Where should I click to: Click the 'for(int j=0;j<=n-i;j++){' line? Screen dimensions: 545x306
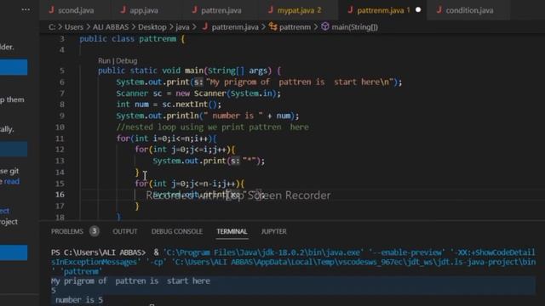click(190, 184)
